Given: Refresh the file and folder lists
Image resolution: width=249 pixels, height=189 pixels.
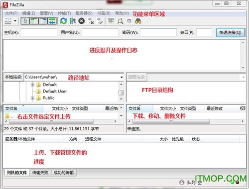Looking at the screenshot, I should click(63, 21).
